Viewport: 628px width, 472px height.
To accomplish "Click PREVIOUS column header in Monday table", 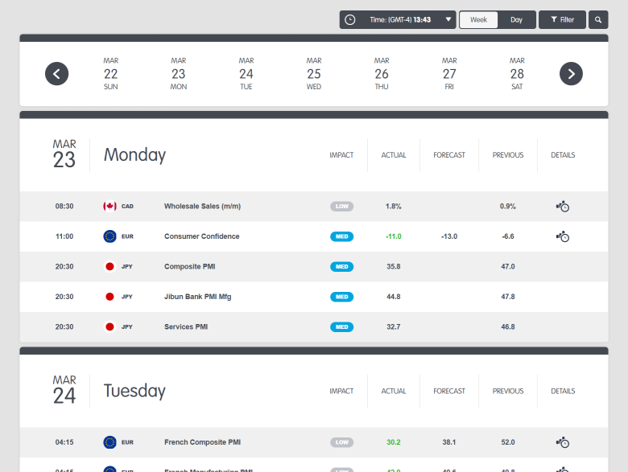I will (x=508, y=155).
